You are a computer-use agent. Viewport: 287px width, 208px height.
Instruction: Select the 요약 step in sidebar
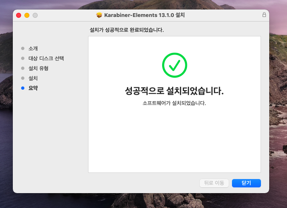33,88
